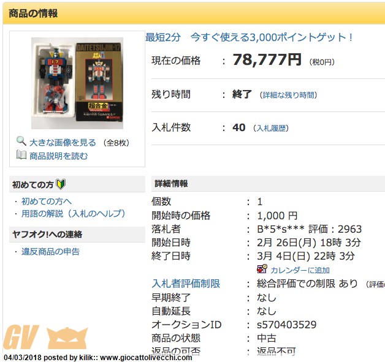The image size is (385, 362).
Task: Report item via 違反商品の申告 link
Action: click(50, 252)
